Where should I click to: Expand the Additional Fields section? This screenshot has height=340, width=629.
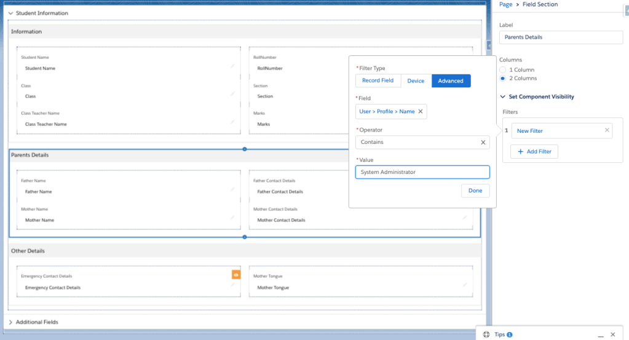(10, 322)
